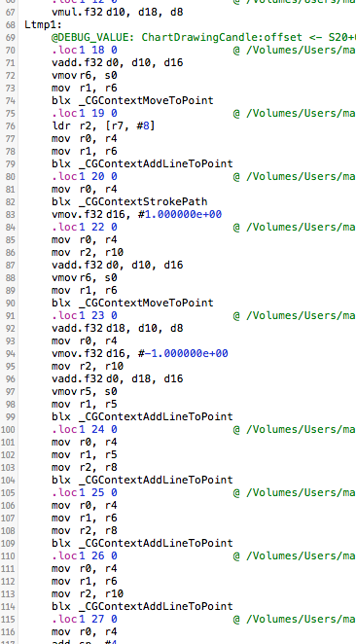Click 'mov r2, r10' on line 113
The image size is (356, 644).
[x=88, y=594]
